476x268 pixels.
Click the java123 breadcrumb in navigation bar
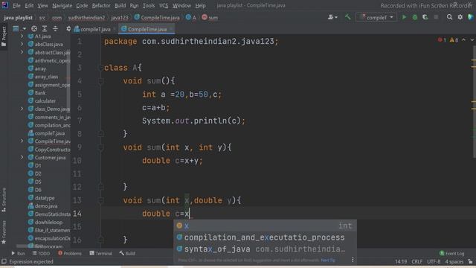pyautogui.click(x=120, y=18)
